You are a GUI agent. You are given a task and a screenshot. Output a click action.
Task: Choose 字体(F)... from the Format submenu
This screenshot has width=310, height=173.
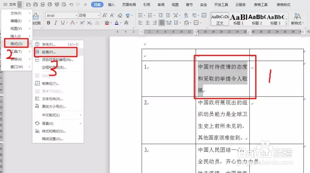click(x=58, y=44)
